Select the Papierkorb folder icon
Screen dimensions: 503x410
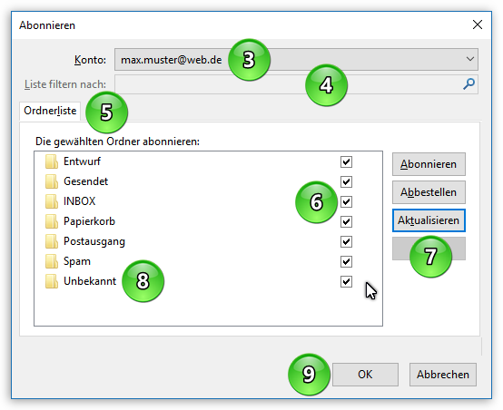[x=52, y=221]
